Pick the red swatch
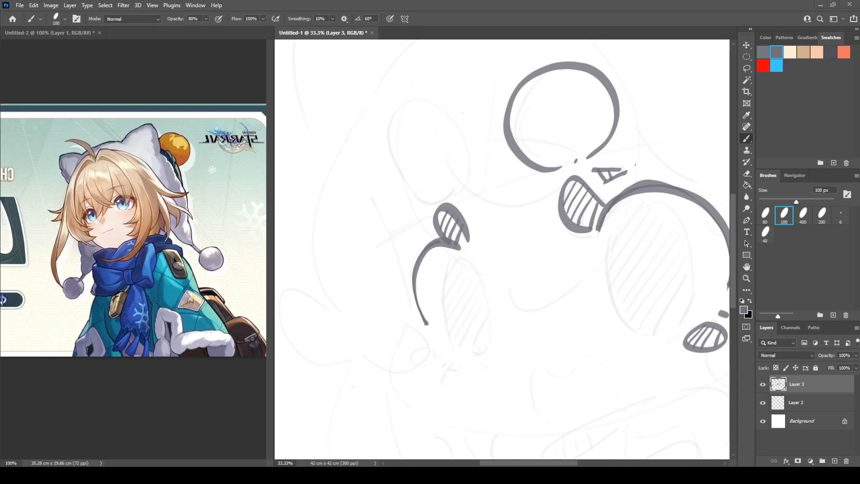 [763, 66]
